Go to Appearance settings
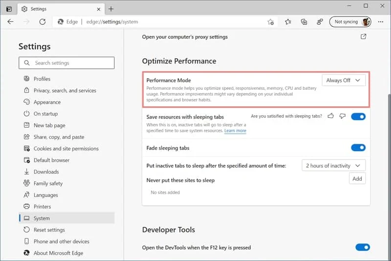 tap(66, 102)
